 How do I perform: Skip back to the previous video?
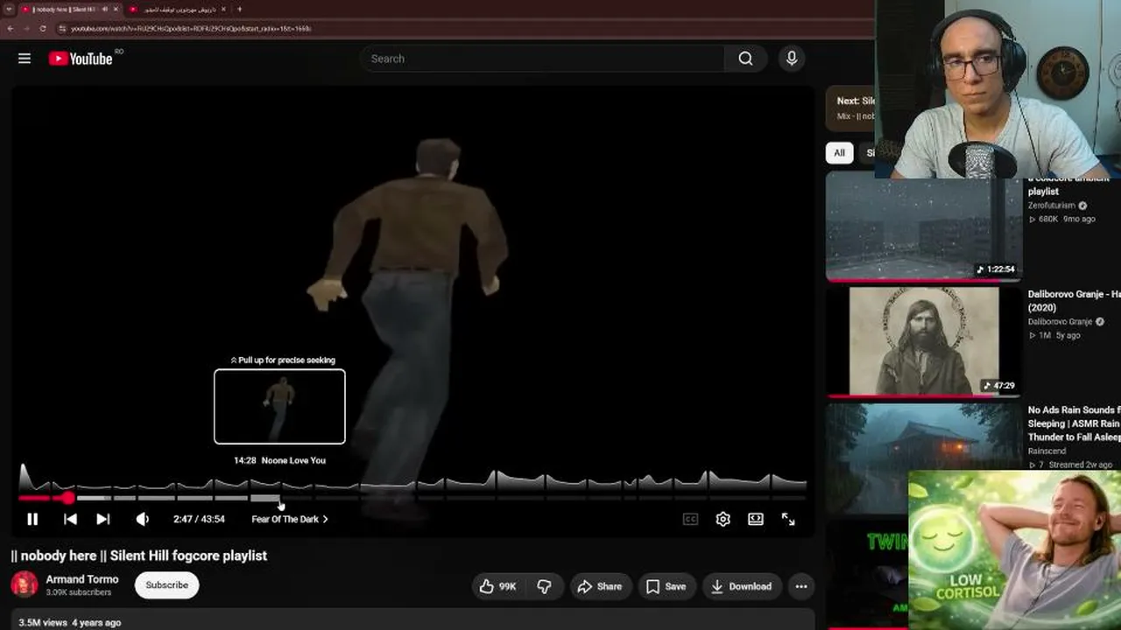click(x=70, y=519)
